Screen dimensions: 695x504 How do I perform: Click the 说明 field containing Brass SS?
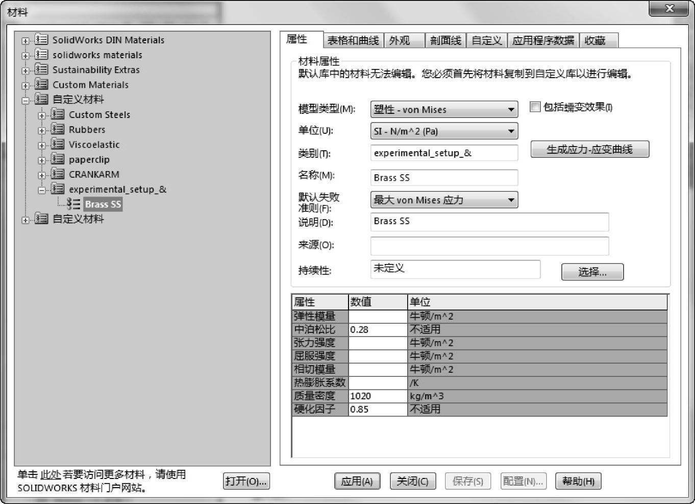pos(489,222)
